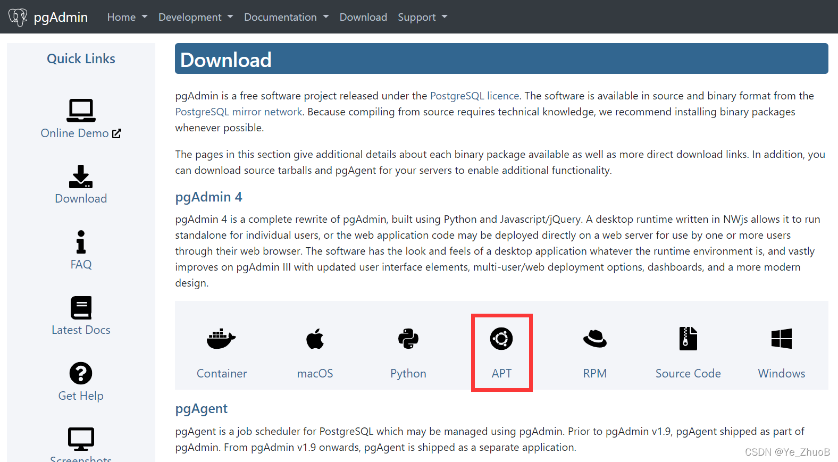Click the FAQ info icon
This screenshot has width=838, height=462.
[x=81, y=242]
